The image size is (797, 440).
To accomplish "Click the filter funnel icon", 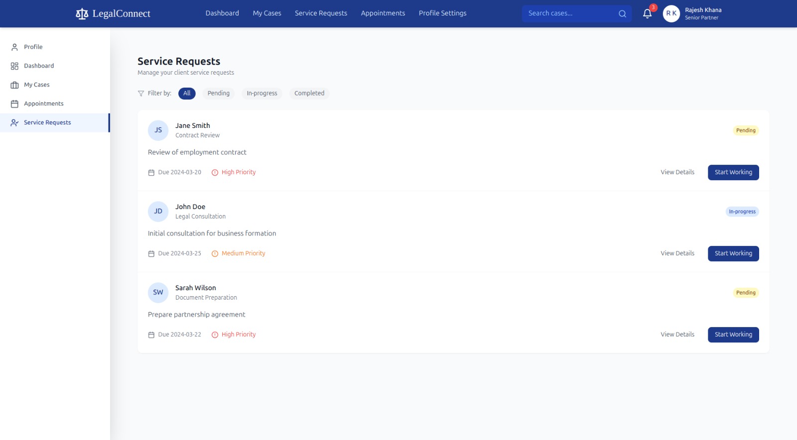I will pos(141,93).
